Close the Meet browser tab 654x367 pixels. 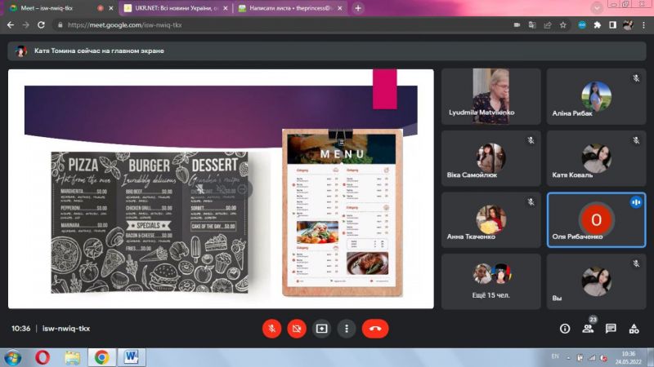point(111,8)
